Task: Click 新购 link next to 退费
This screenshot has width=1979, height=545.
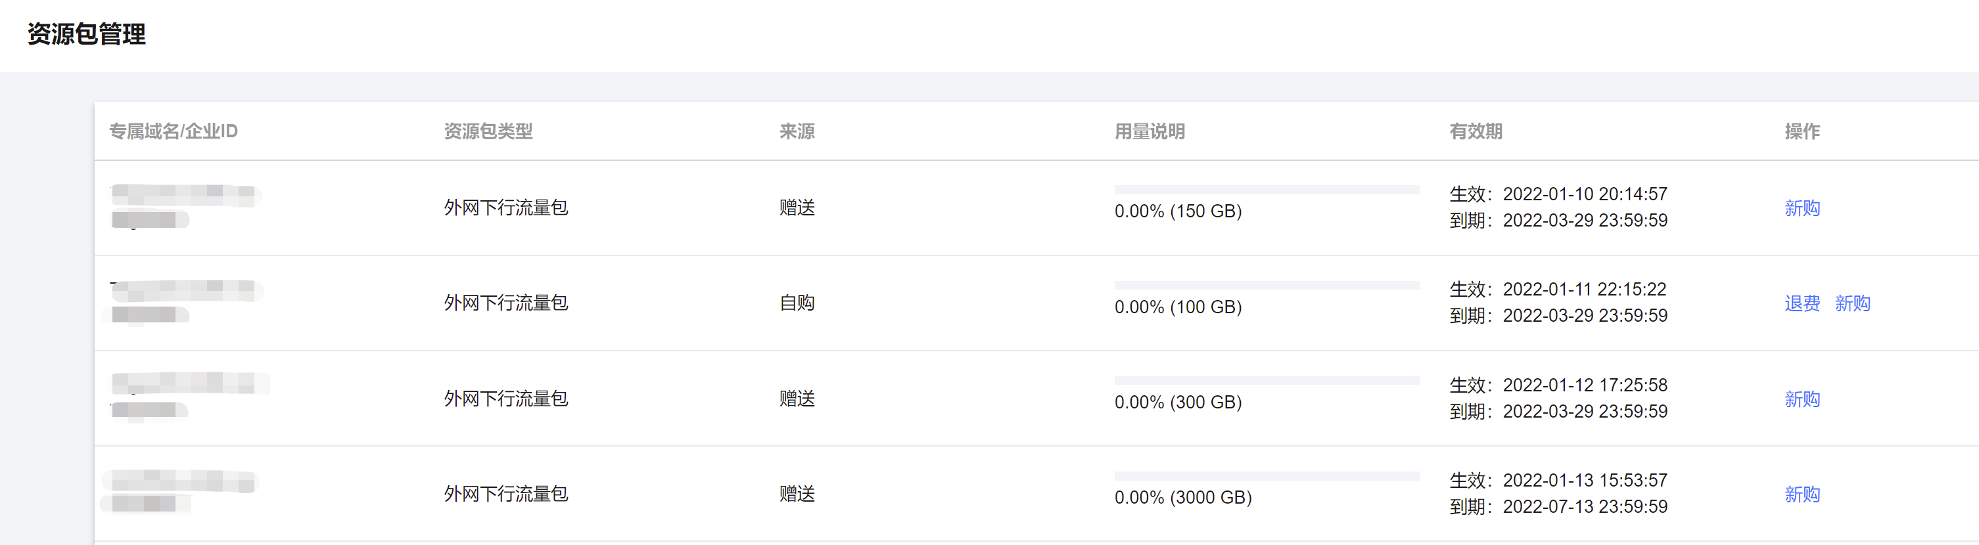Action: coord(1852,303)
